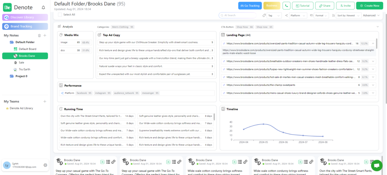Open Brand Tracking
Screen dimensions: 387x175
click(x=25, y=26)
